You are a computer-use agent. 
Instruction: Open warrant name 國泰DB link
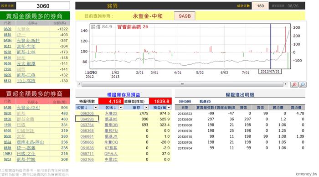pyautogui.click(x=111, y=125)
